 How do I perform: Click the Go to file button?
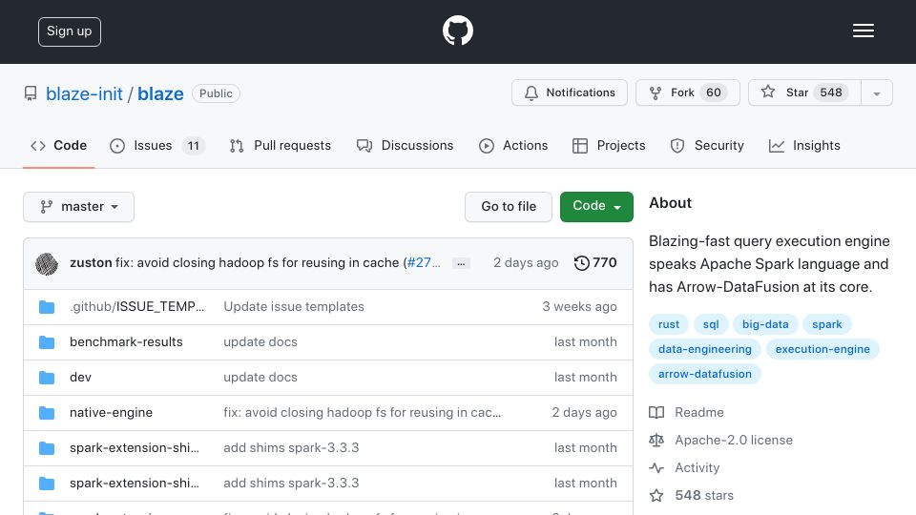click(x=509, y=207)
